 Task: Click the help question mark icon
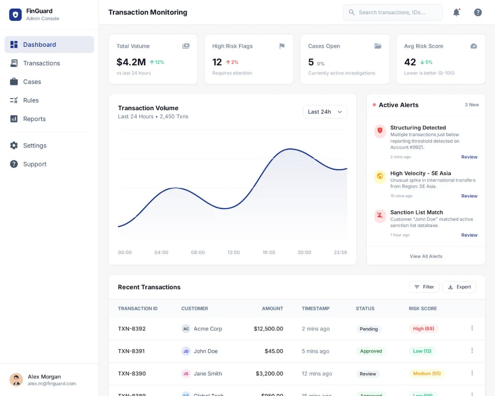(478, 12)
